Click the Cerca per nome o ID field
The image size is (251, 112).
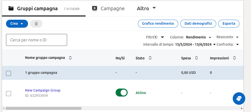[x=37, y=40]
